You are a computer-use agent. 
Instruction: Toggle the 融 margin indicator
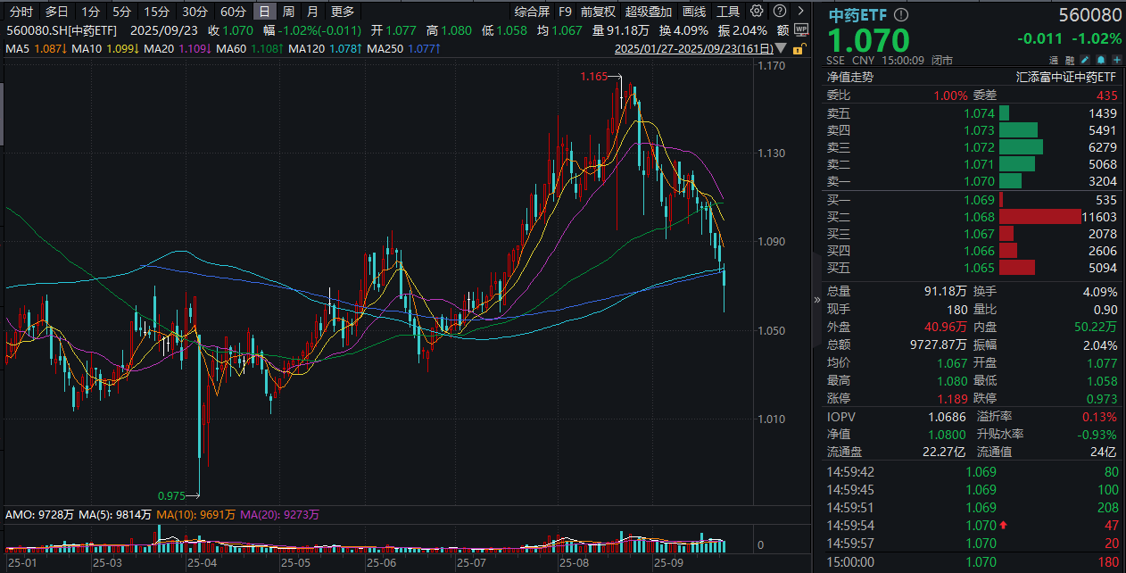click(1070, 59)
